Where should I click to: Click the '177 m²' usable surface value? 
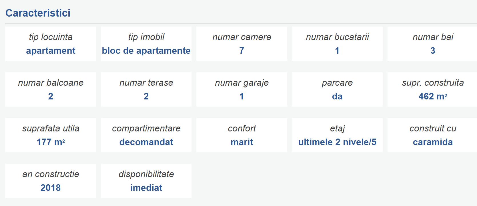51,142
